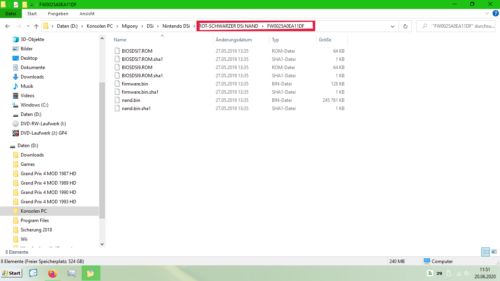The height and width of the screenshot is (281, 500).
Task: Open the Freigeben ribbon tab
Action: coord(58,14)
